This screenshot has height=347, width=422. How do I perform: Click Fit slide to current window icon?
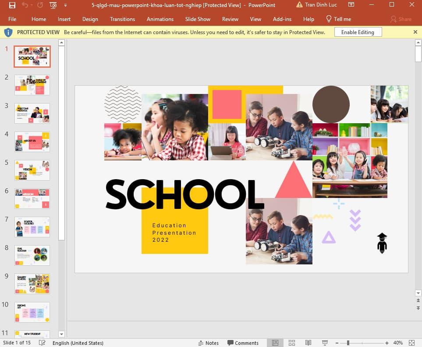(411, 343)
